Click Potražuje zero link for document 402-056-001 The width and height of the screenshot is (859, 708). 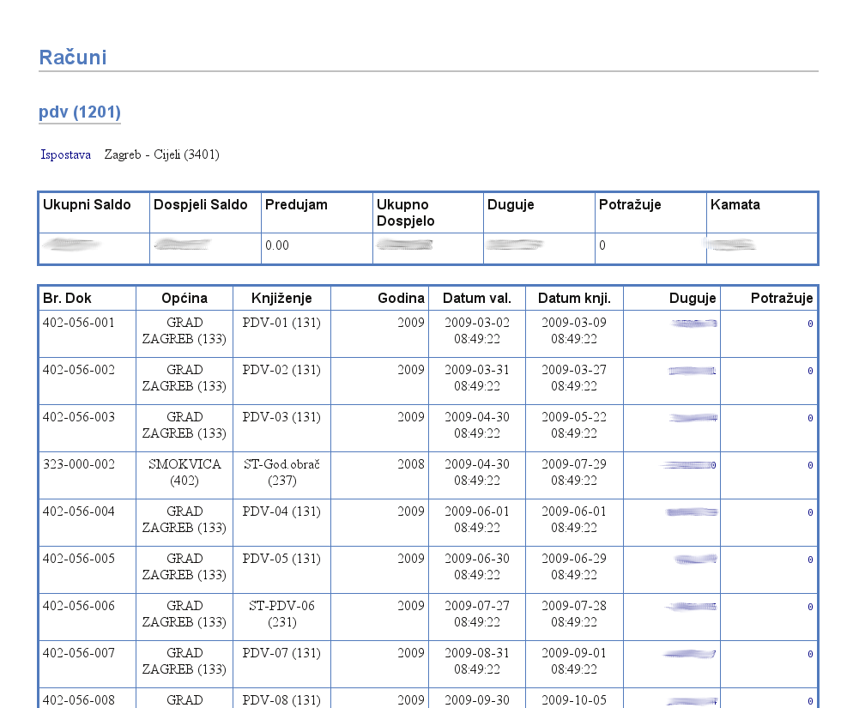click(809, 324)
